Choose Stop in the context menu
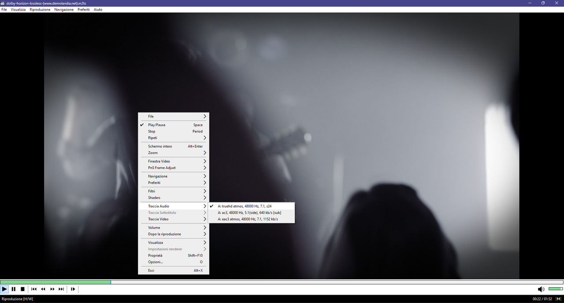Screen dimensions: 564x303 (x=174, y=131)
